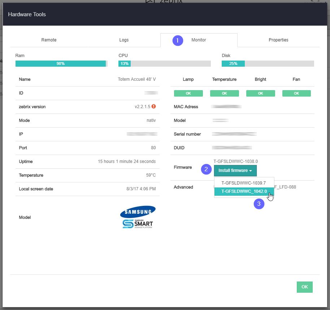
Task: Click the Lamp OK status indicator
Action: (188, 93)
